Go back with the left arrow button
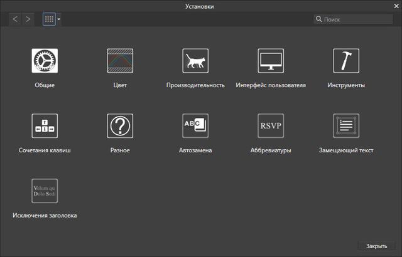The height and width of the screenshot is (257, 402). [x=16, y=19]
